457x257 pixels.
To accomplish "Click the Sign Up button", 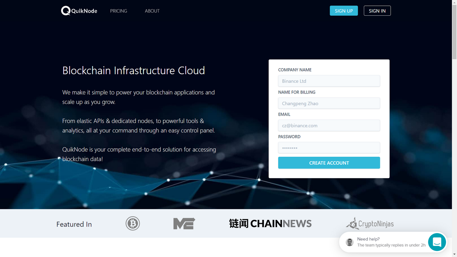I will click(344, 11).
